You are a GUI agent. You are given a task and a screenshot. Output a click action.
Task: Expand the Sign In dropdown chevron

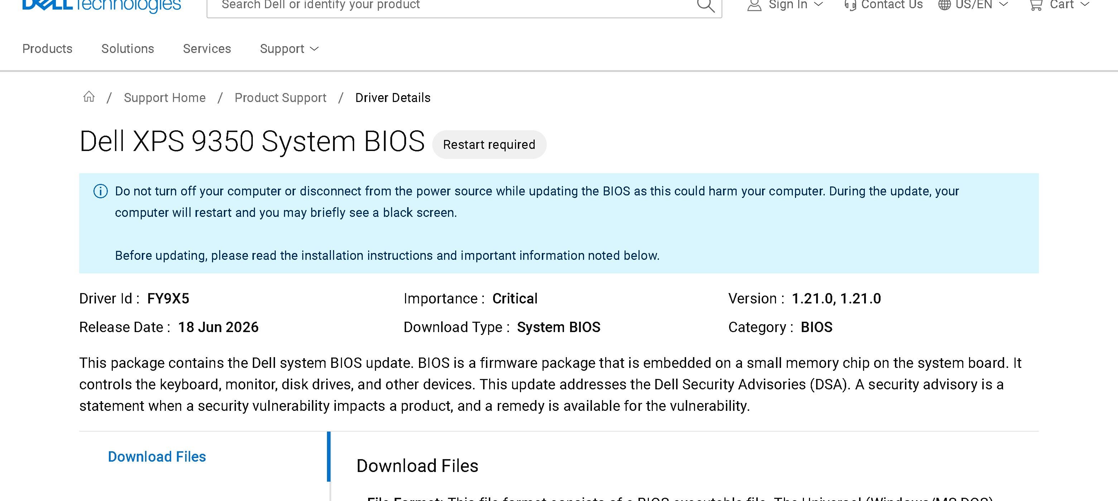click(x=818, y=4)
